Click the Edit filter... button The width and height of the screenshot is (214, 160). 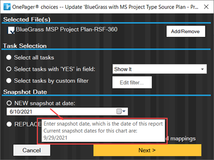point(132,82)
